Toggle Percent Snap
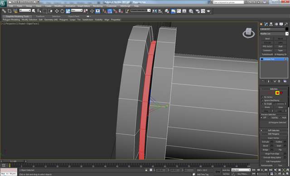 tap(115, 11)
